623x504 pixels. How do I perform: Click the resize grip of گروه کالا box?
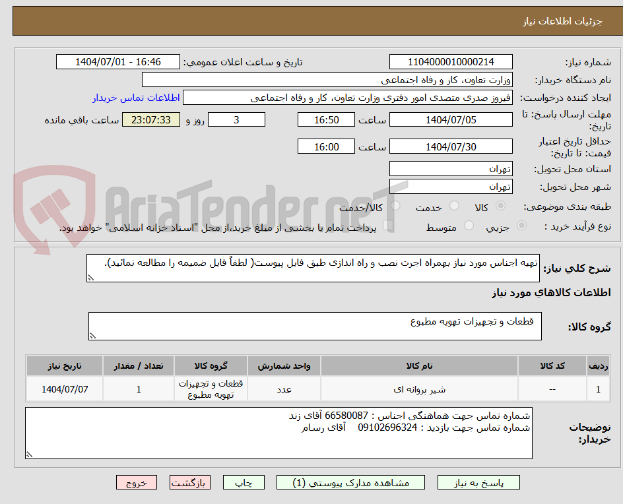pyautogui.click(x=93, y=335)
